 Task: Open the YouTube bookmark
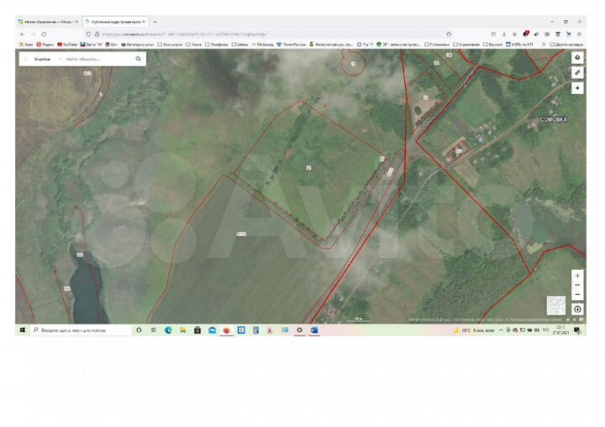click(68, 44)
